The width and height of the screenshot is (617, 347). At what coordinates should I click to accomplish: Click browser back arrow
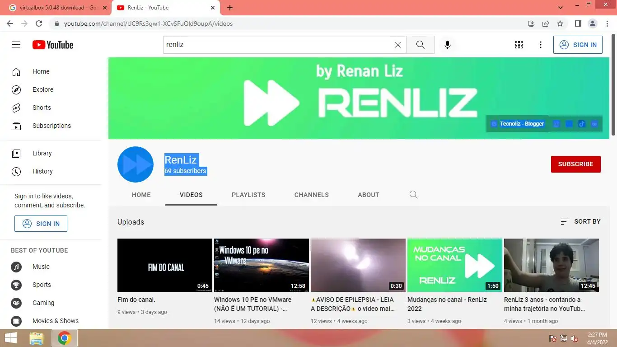point(10,23)
